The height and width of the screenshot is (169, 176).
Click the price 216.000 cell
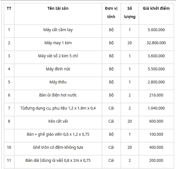pos(156,95)
